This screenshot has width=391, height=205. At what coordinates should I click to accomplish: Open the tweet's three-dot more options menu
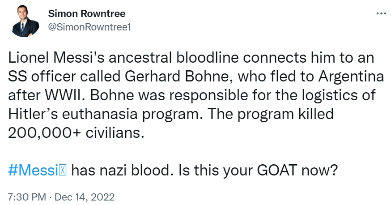point(381,13)
